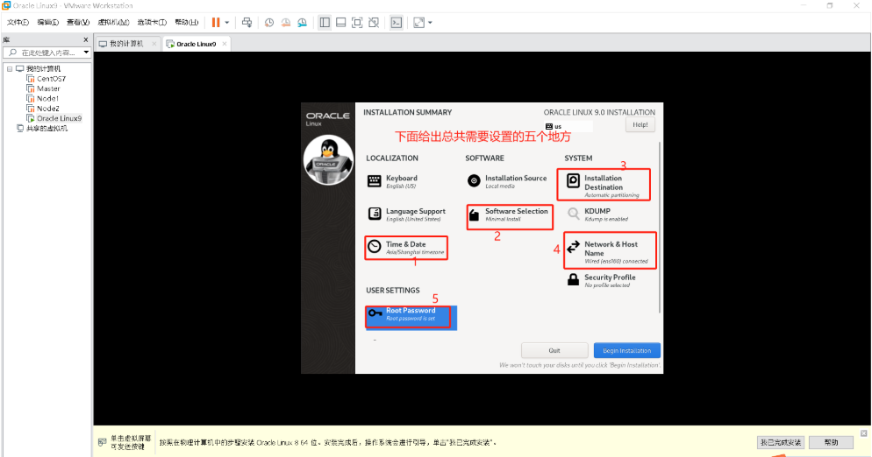Viewport: 872px width, 457px height.
Task: Open the KDUMP magnifier icon
Action: 573,214
